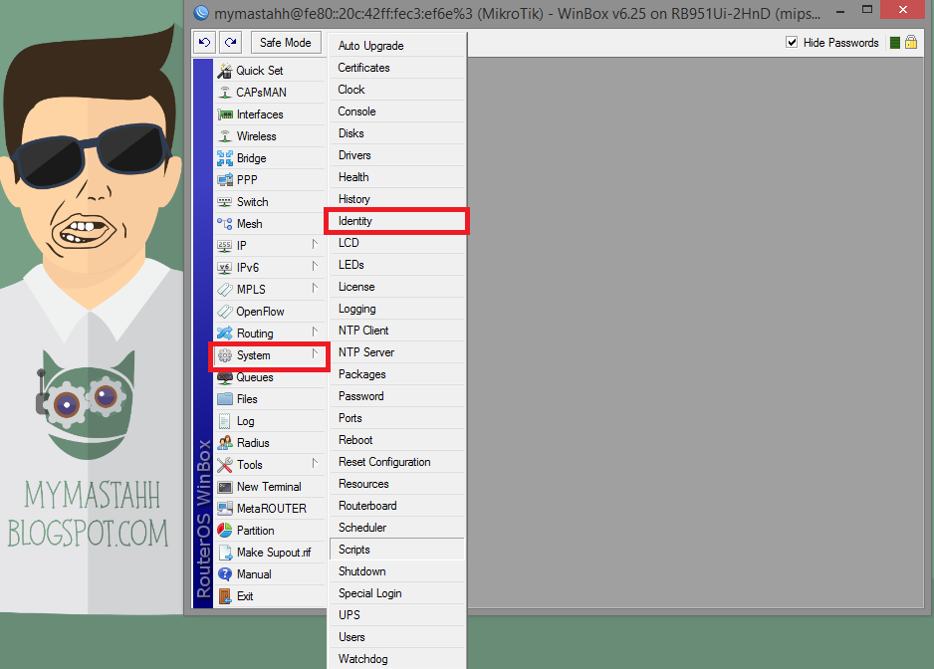Click the Radius users icon
This screenshot has height=669, width=934.
(x=225, y=443)
